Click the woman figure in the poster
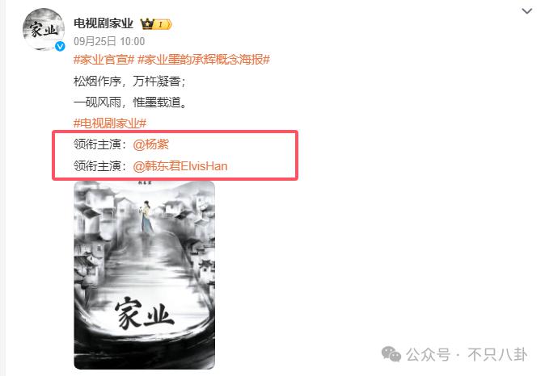The height and width of the screenshot is (376, 545). [x=146, y=217]
